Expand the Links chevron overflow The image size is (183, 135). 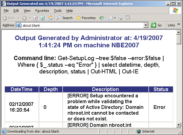(178, 24)
